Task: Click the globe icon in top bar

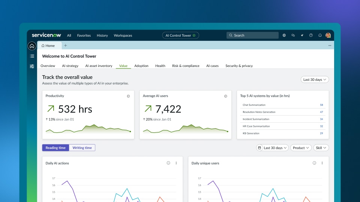Action: click(x=284, y=36)
